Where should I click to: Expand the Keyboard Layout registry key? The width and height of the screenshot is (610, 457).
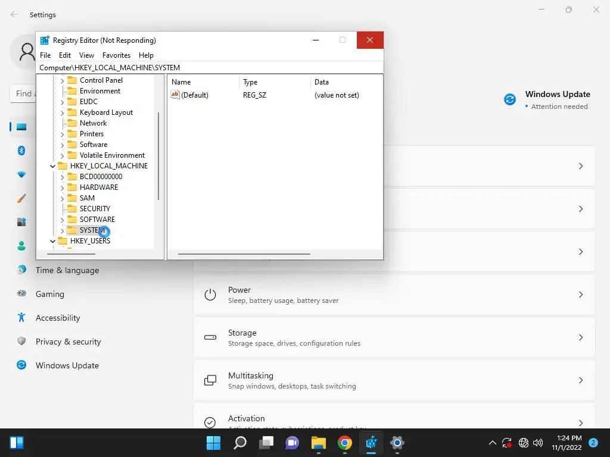[x=62, y=113]
